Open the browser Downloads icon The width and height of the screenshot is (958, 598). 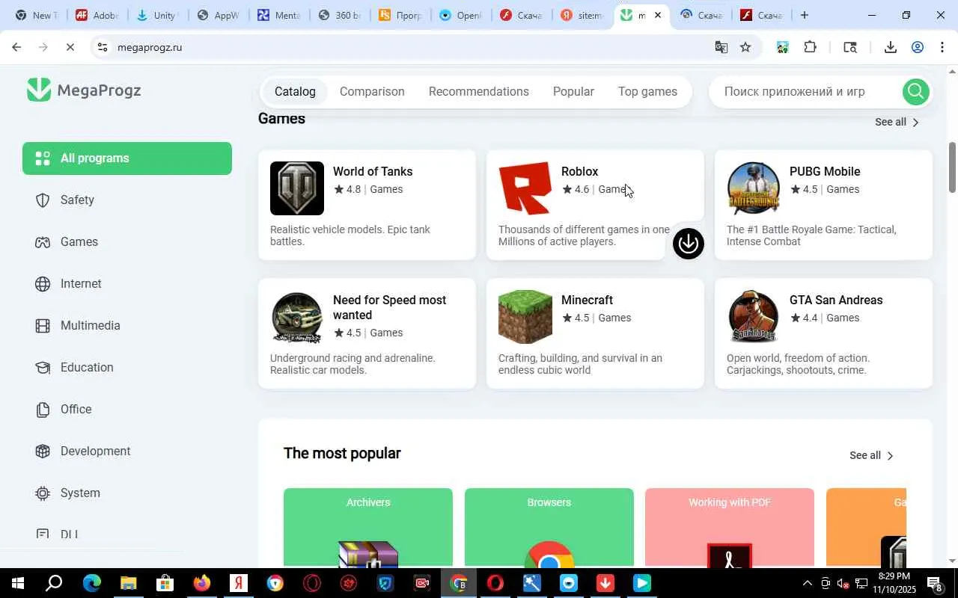tap(890, 47)
